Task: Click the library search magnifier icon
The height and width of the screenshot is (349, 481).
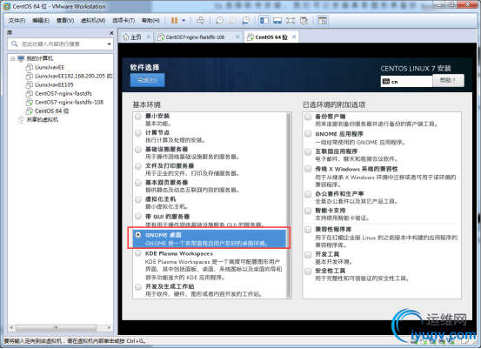Action: 15,44
